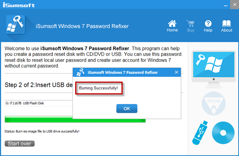Image resolution: width=239 pixels, height=156 pixels.
Task: Close the Burning Successfully dialog
Action: click(x=176, y=72)
